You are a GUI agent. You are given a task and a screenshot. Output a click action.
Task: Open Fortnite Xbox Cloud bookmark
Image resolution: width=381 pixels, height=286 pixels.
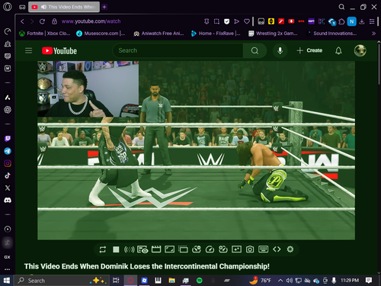coord(45,34)
